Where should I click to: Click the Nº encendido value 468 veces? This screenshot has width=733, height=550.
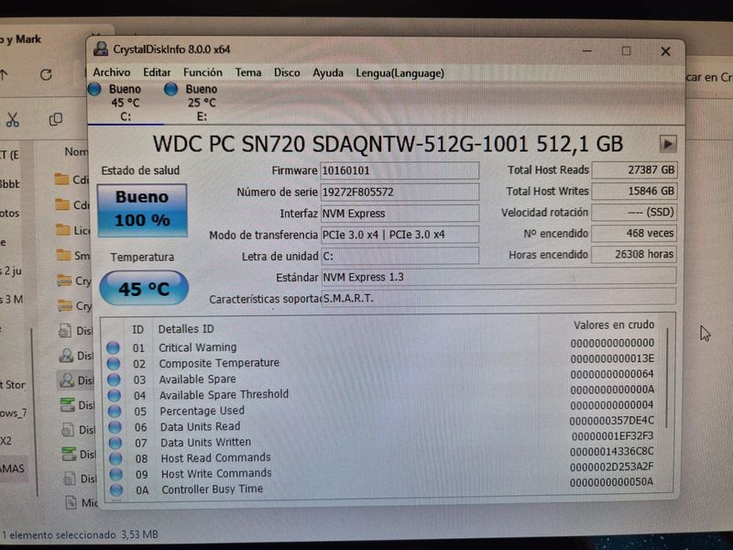click(x=634, y=233)
